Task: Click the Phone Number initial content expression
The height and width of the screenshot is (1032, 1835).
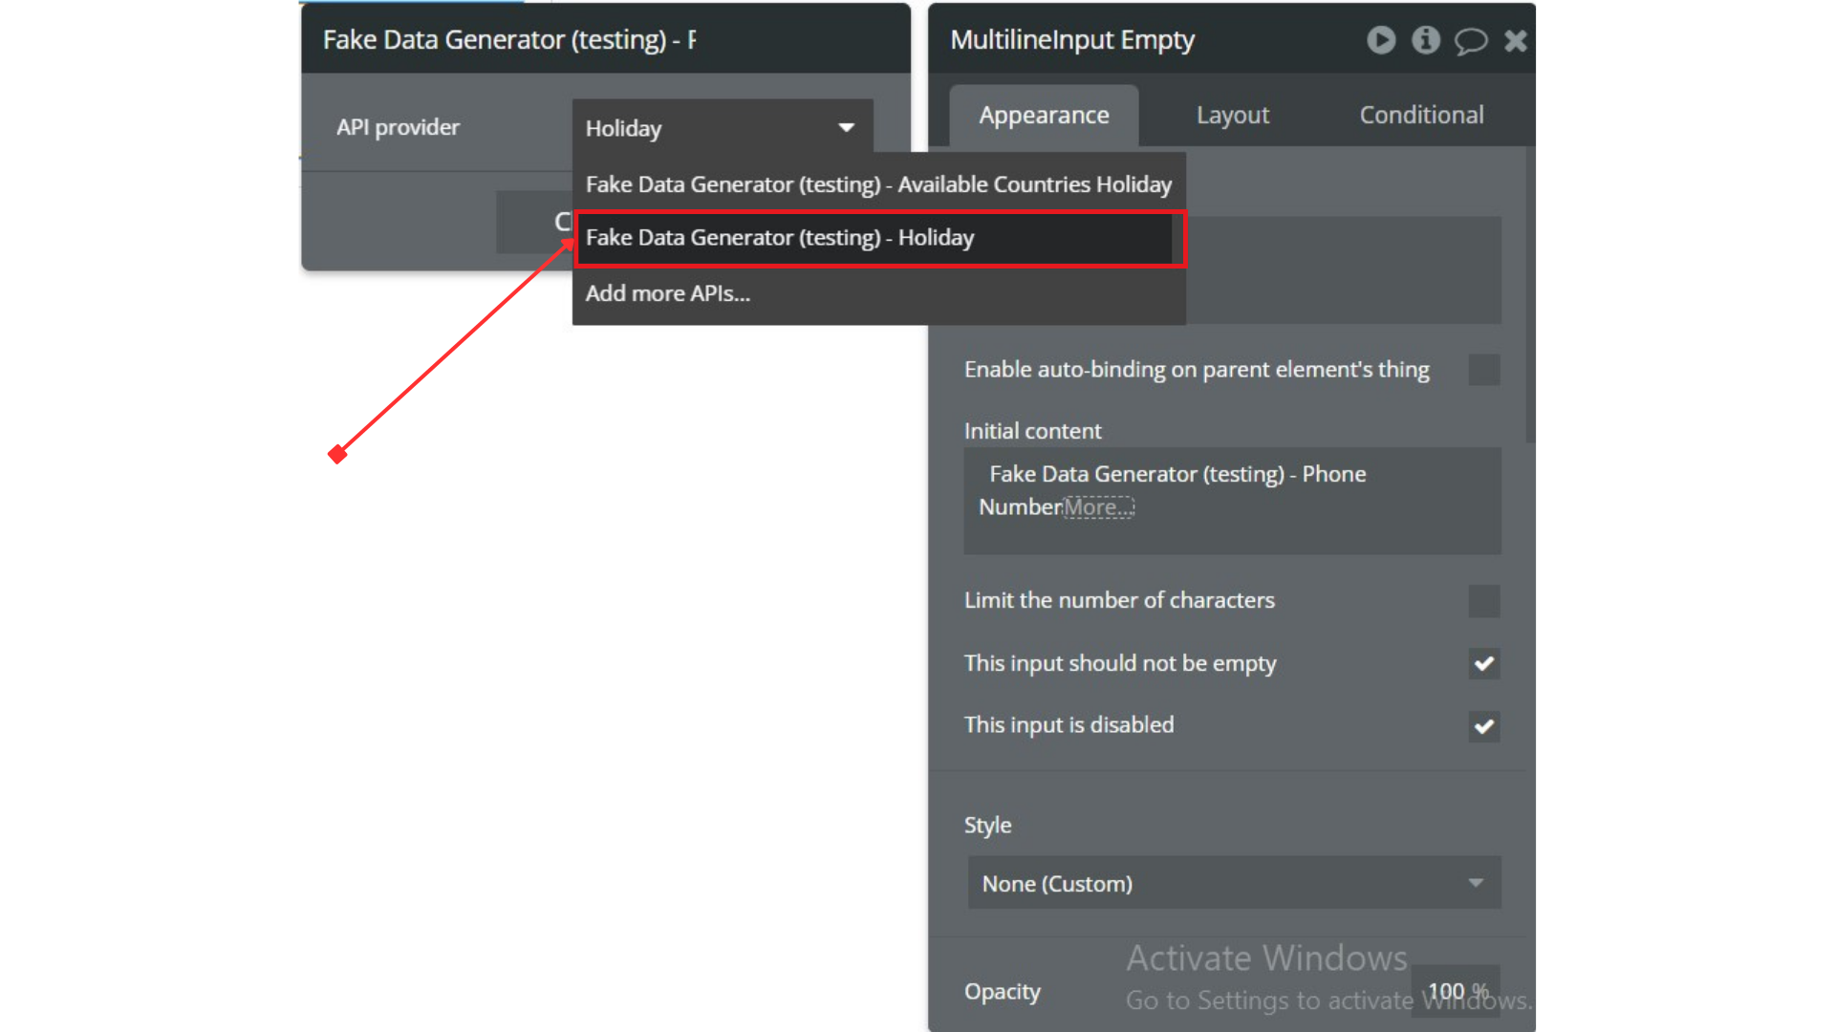Action: (x=1177, y=475)
